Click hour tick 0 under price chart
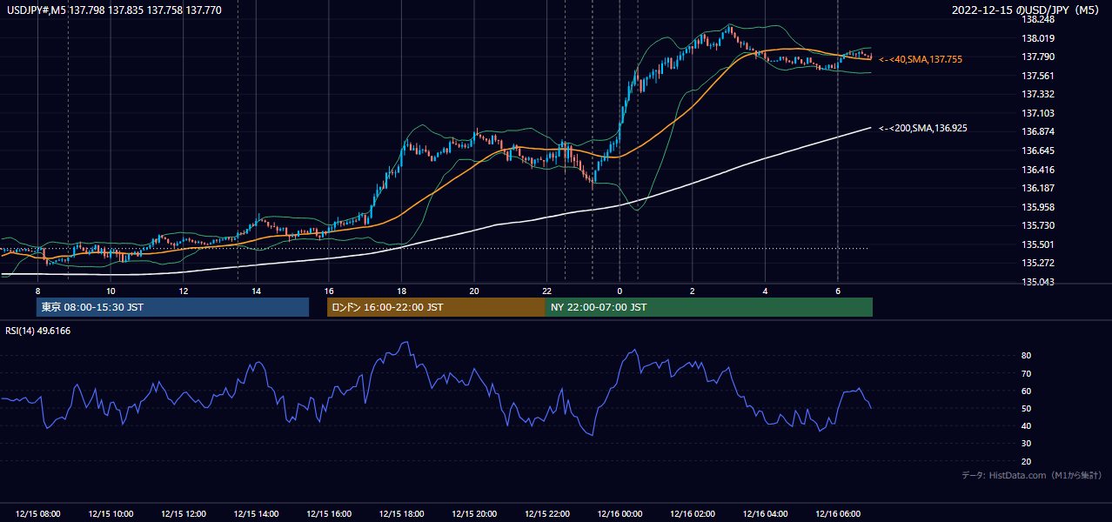This screenshot has height=522, width=1112. tap(620, 291)
